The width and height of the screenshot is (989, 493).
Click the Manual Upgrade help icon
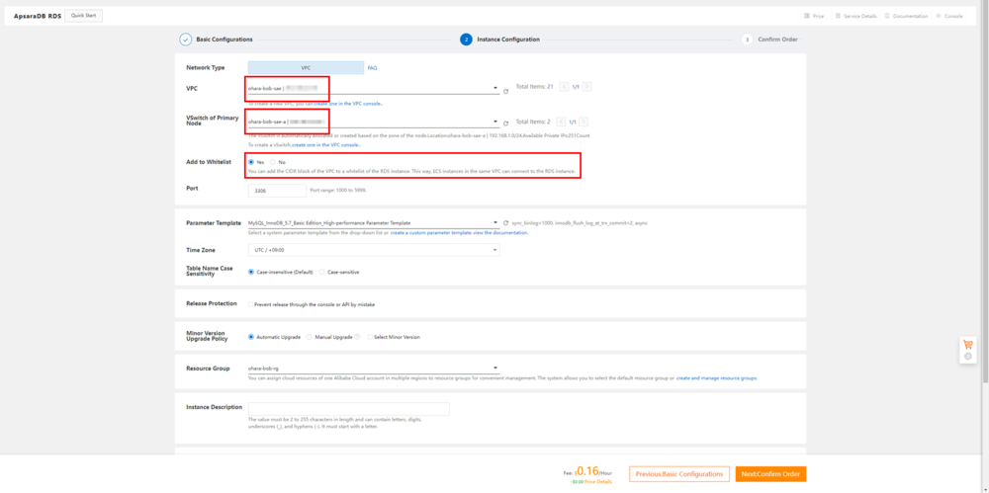[x=357, y=337]
